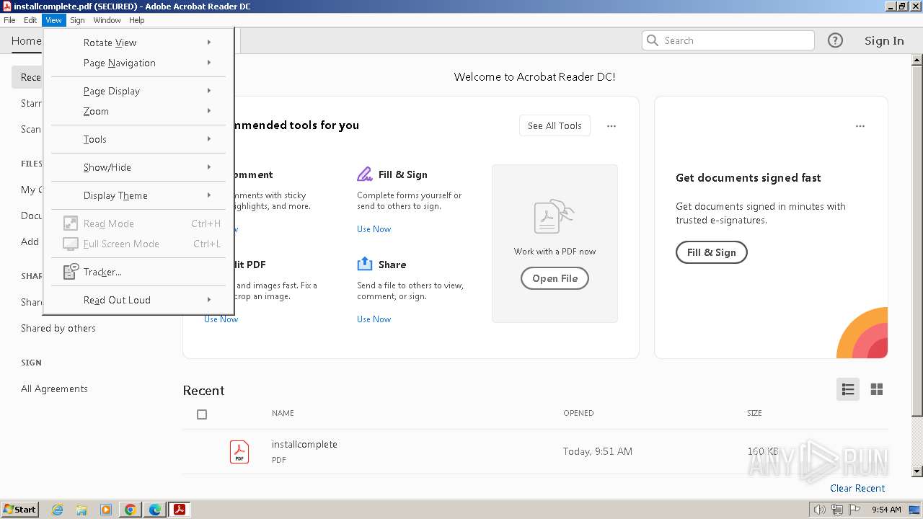The height and width of the screenshot is (519, 923).
Task: Expand the Tools submenu
Action: pyautogui.click(x=138, y=139)
